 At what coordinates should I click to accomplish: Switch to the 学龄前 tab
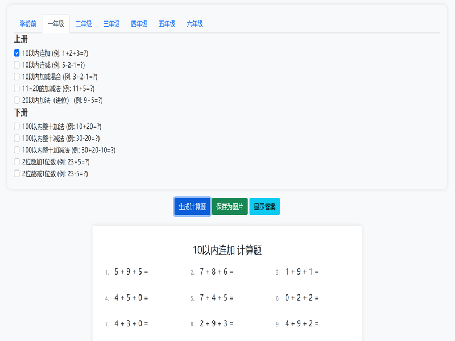tap(28, 24)
